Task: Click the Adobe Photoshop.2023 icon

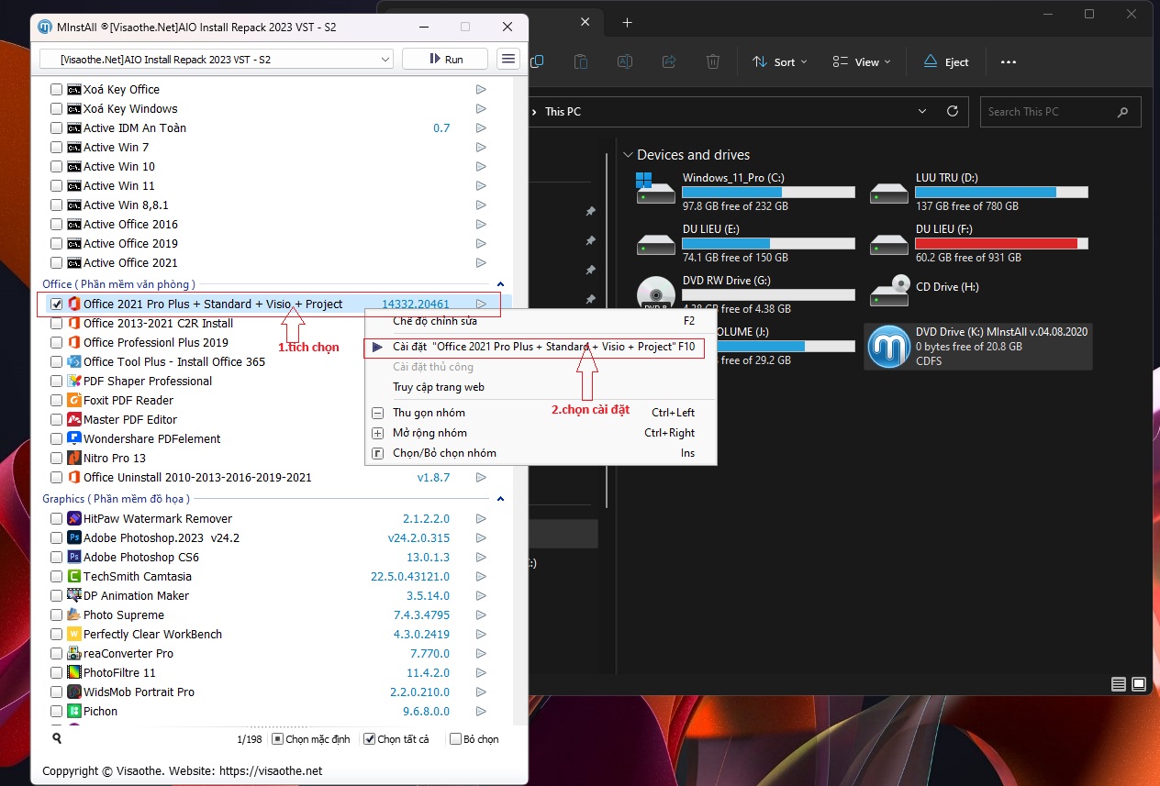Action: (x=74, y=538)
